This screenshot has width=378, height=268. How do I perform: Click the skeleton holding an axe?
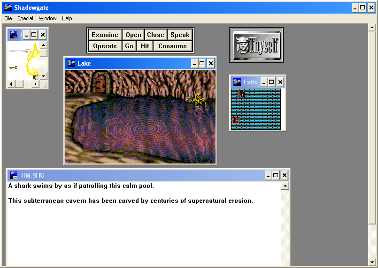[198, 103]
